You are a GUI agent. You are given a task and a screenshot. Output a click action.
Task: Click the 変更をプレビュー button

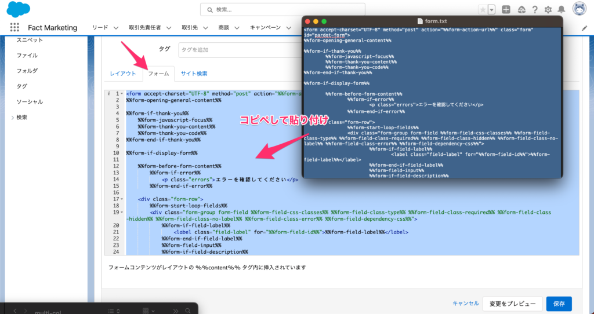(513, 304)
